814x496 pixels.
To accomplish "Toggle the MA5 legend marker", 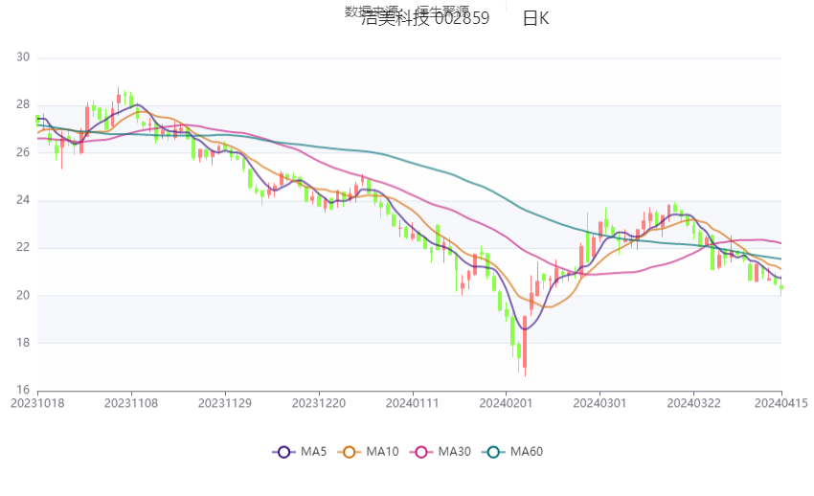I will coord(283,452).
